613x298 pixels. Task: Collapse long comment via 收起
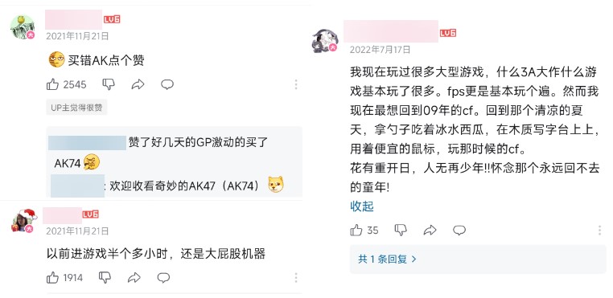362,206
